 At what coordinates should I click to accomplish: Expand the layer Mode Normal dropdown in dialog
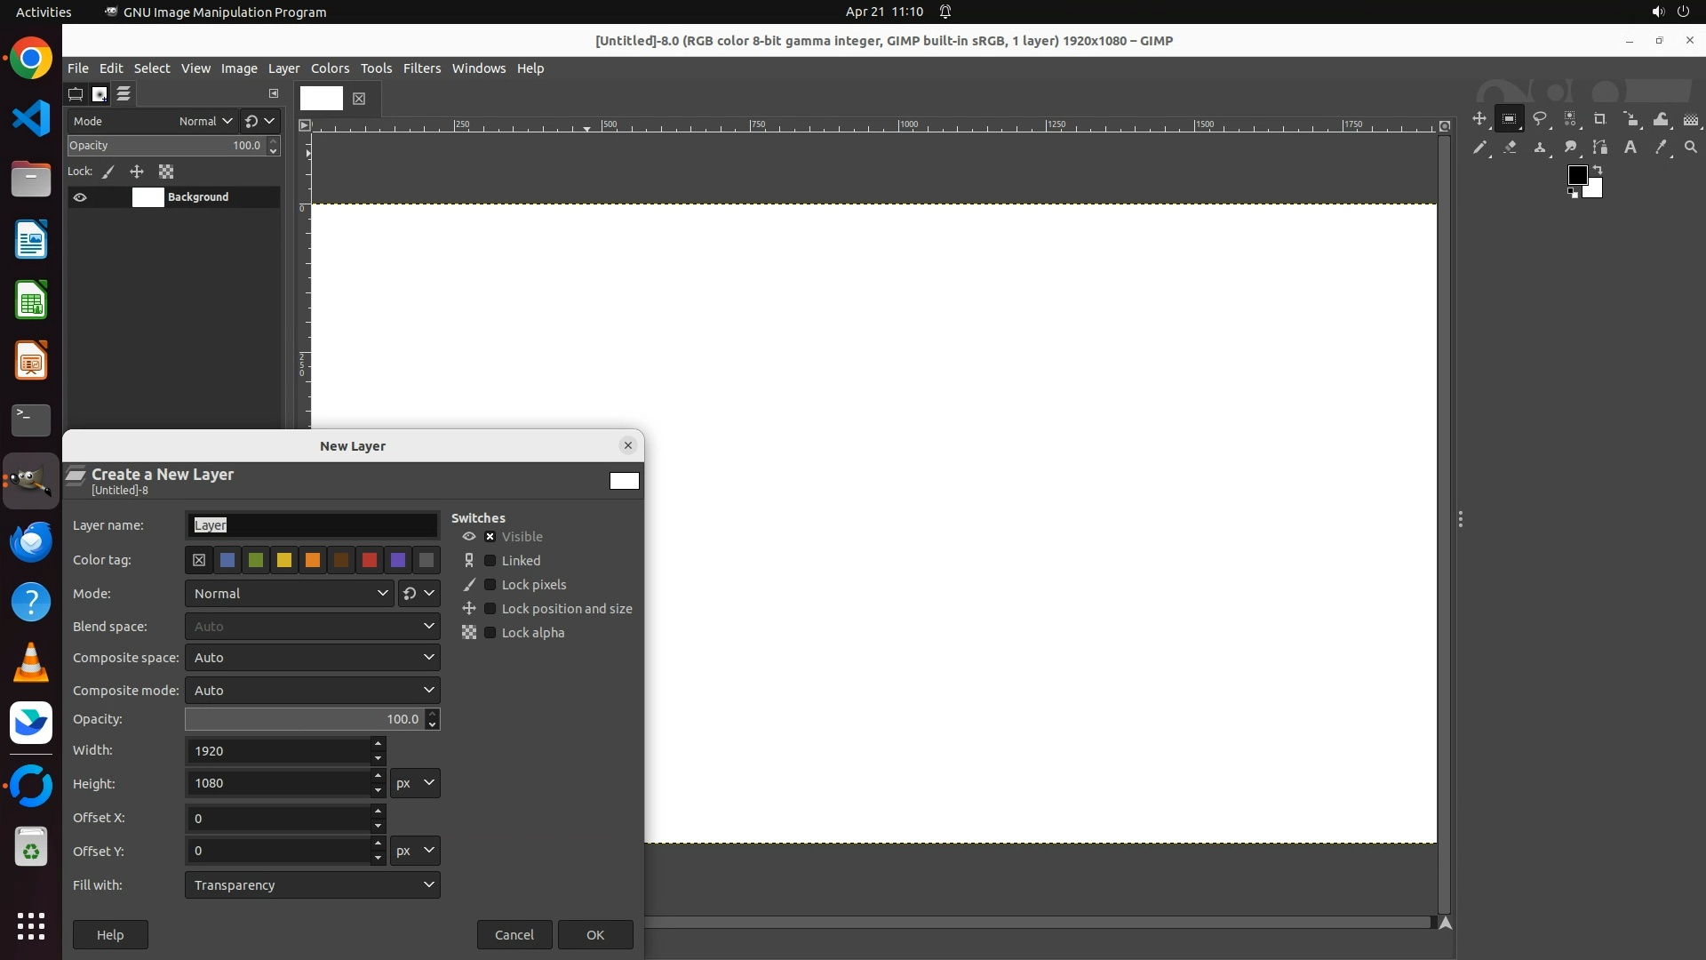click(289, 594)
